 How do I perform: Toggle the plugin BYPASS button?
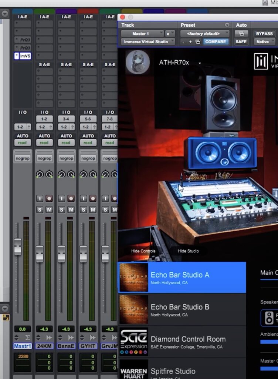(264, 34)
